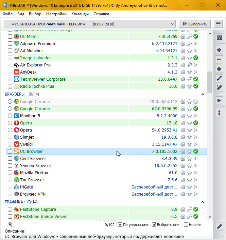The width and height of the screenshot is (226, 240).
Task: Tick the Tor Browser checkbox
Action: point(10,180)
